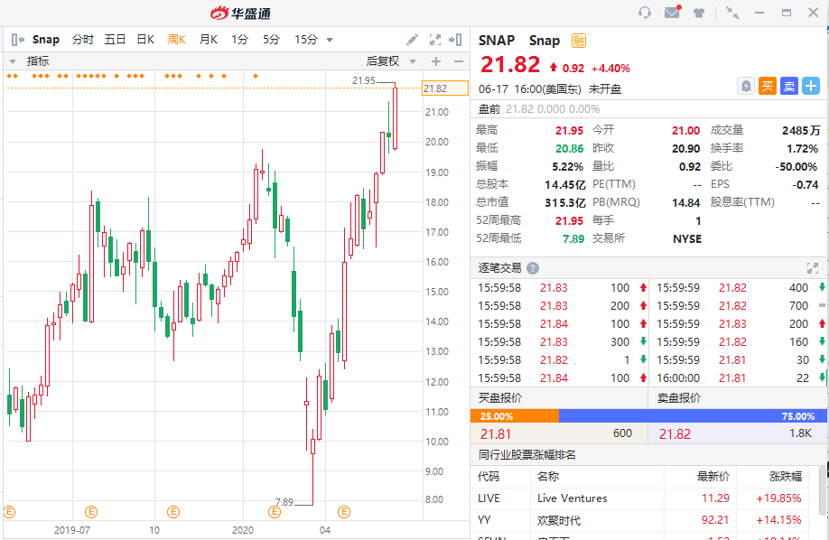This screenshot has width=829, height=540.
Task: Switch to 月K monthly candlestick
Action: [x=209, y=40]
